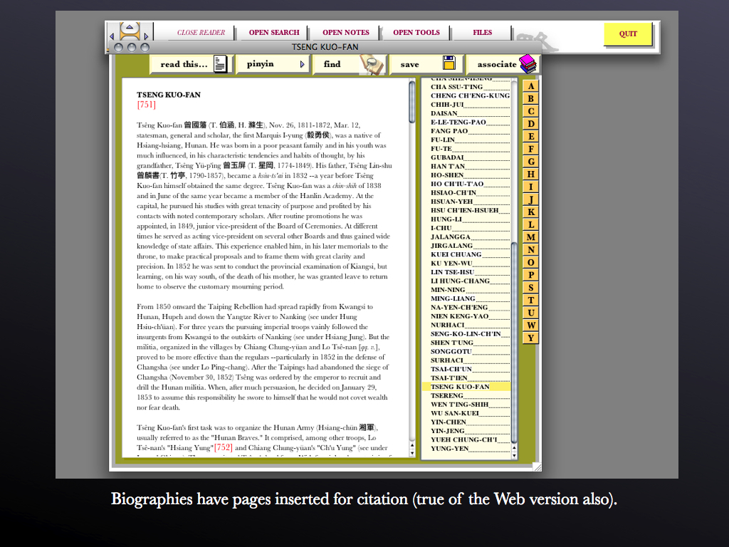Open the pinyin dropdown arrow

302,64
